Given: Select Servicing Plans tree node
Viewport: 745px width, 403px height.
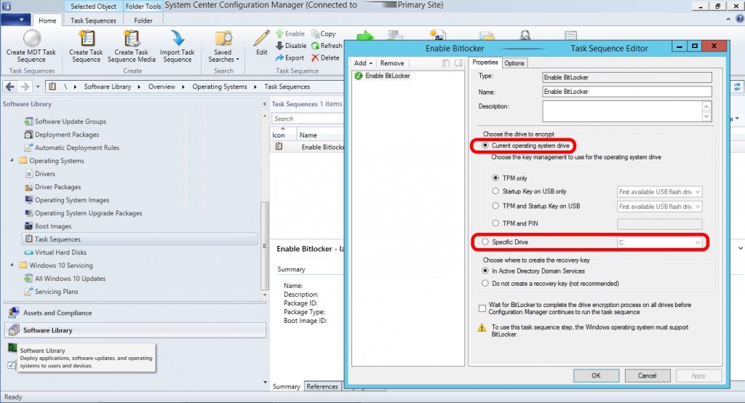Looking at the screenshot, I should [56, 291].
